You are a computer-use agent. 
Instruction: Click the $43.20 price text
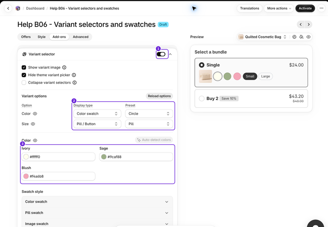(296, 96)
